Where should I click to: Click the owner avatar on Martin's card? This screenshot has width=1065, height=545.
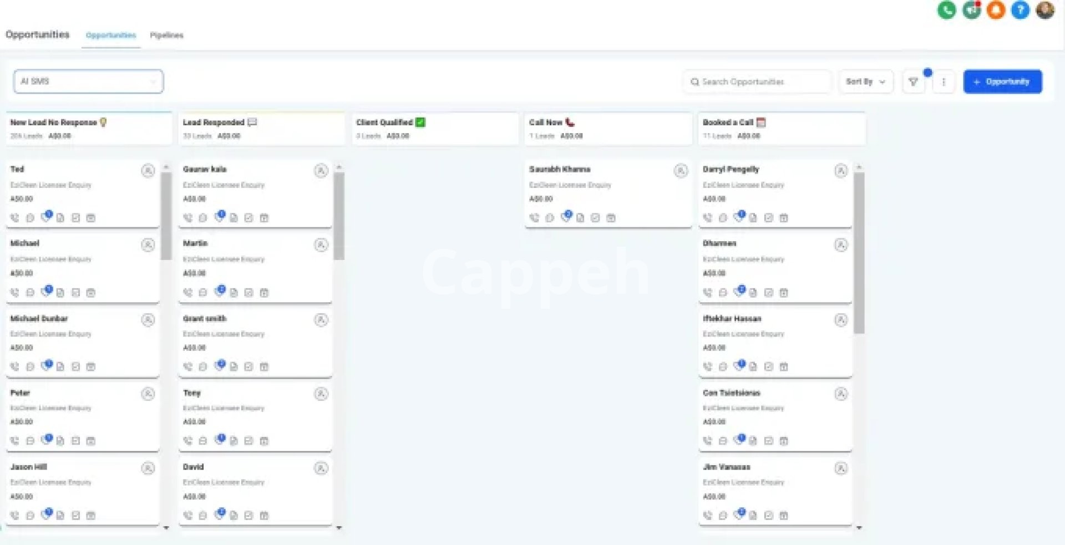pyautogui.click(x=321, y=245)
